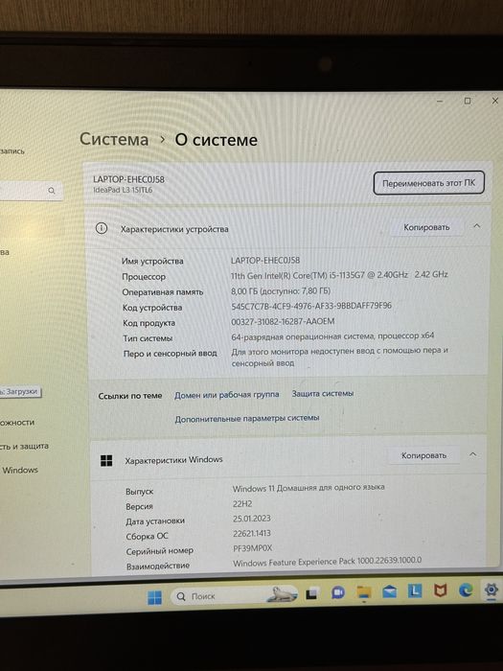The width and height of the screenshot is (503, 671).
Task: Click Windows Feature Experience Pack text
Action: (328, 561)
